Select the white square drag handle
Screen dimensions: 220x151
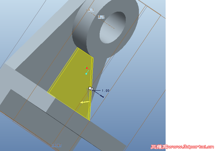pos(91,89)
